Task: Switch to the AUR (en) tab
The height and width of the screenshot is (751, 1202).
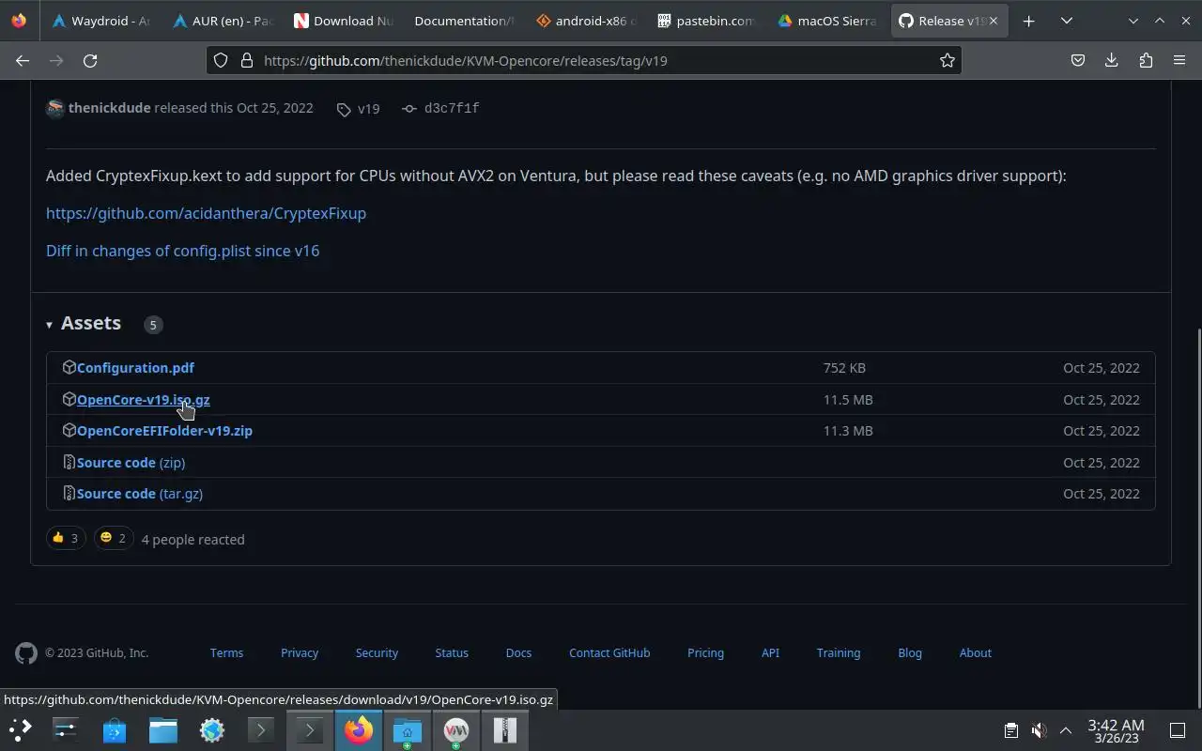Action: tap(223, 21)
